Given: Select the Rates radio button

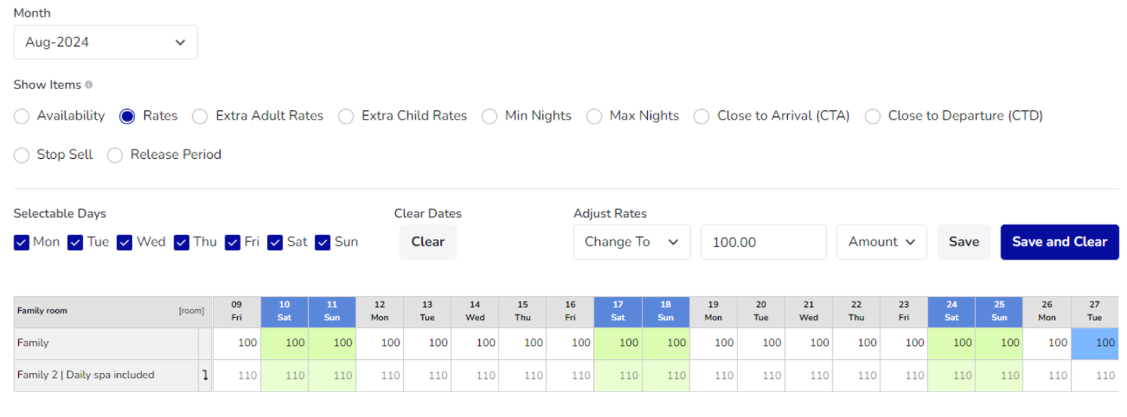Looking at the screenshot, I should pos(127,116).
